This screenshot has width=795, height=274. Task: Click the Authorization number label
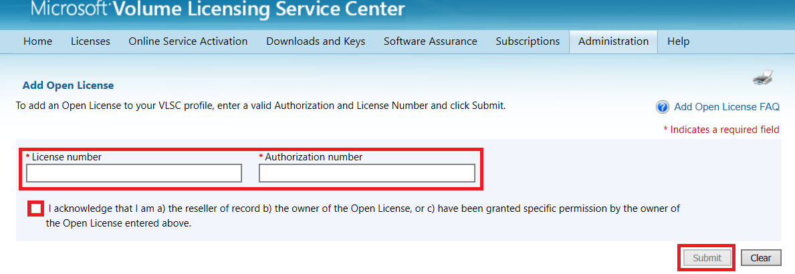tap(314, 157)
